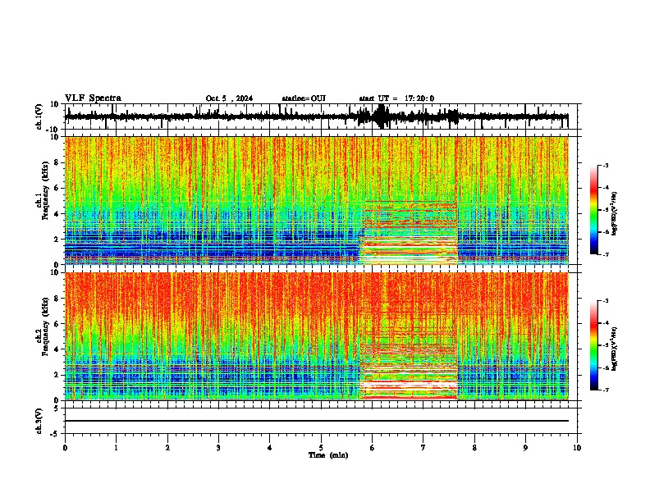Screen dimensions: 650x502
Task: Click the "8" kHz tick on ch.2 frequency axis
Action: pos(57,299)
